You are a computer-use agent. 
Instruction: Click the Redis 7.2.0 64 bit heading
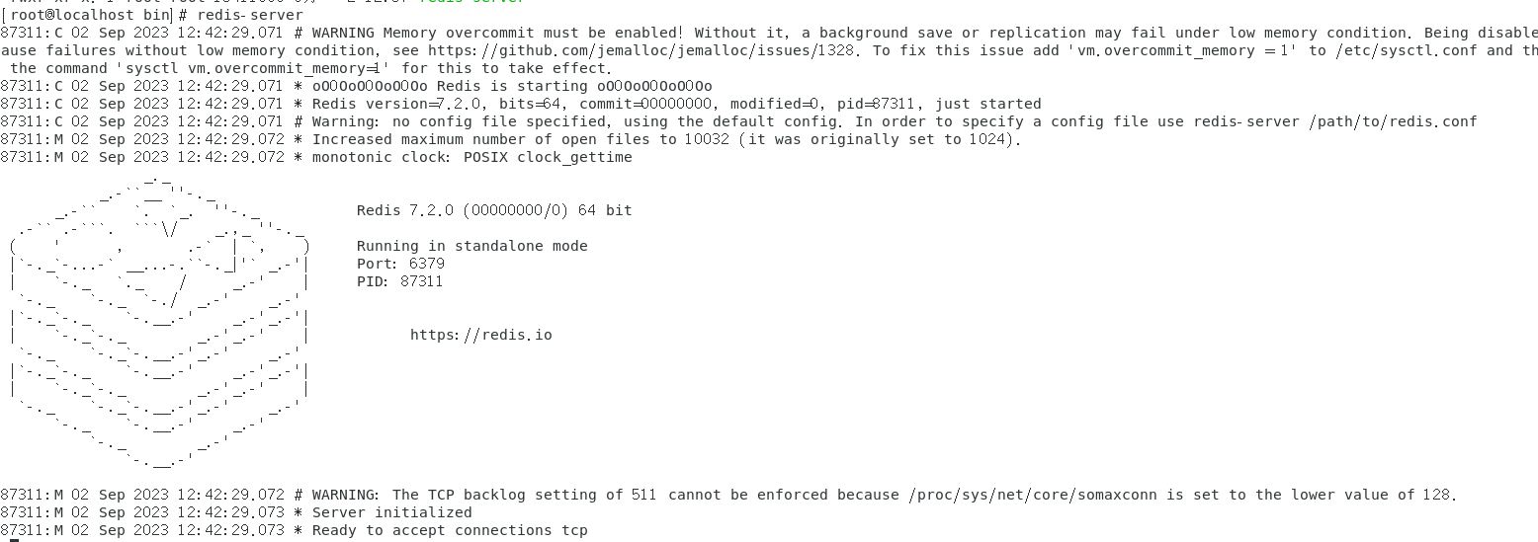point(494,210)
